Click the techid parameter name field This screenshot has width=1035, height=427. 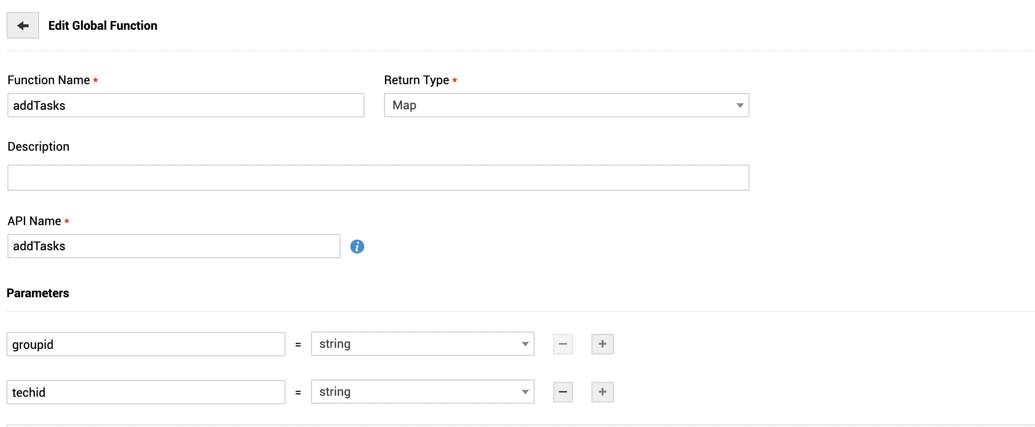[146, 393]
